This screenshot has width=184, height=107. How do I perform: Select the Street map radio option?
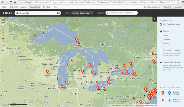coord(161,35)
